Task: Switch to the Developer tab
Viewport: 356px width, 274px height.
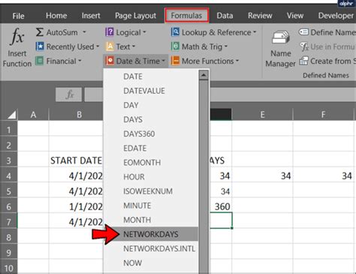Action: (336, 16)
